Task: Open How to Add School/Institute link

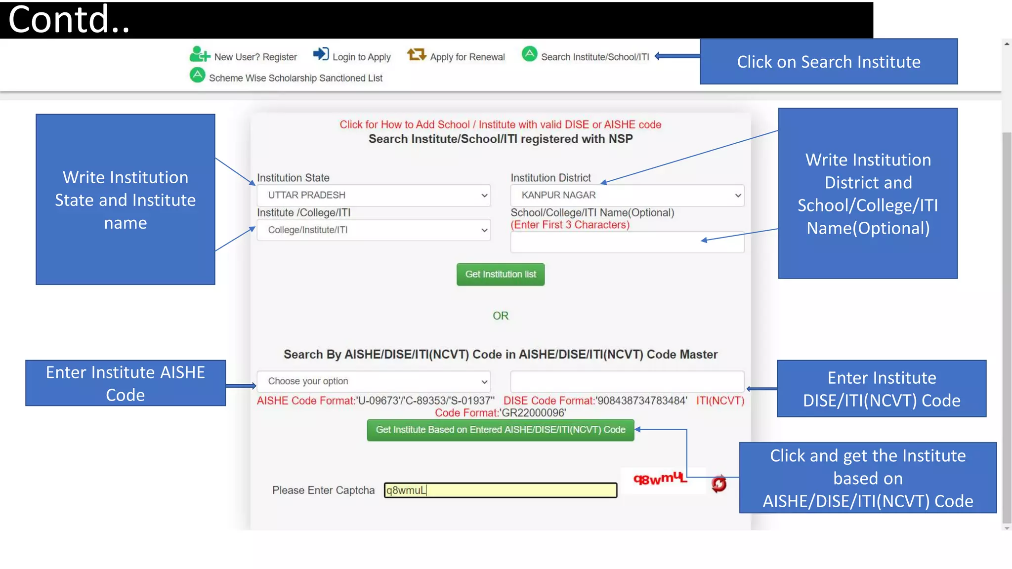Action: [500, 124]
